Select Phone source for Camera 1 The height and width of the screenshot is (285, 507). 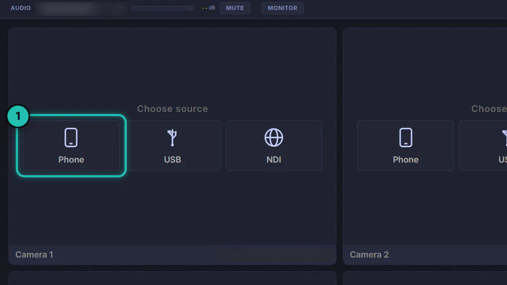coord(71,146)
